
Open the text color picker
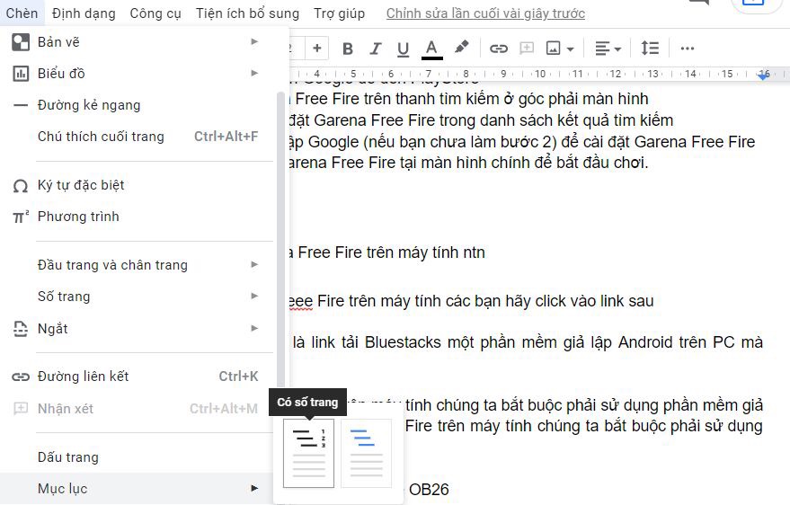[x=431, y=49]
